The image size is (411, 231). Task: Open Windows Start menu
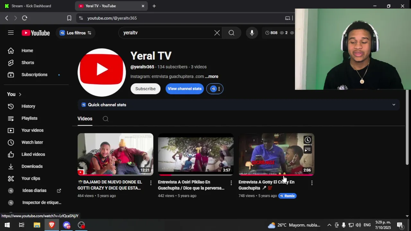tap(7, 225)
